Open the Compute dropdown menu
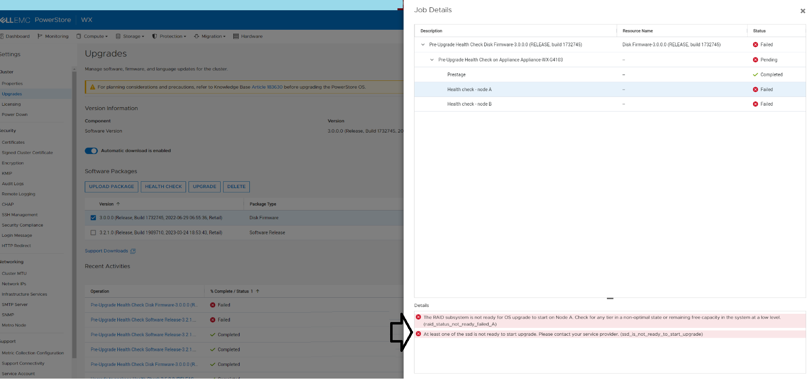Viewport: 811px width, 382px height. click(x=92, y=36)
